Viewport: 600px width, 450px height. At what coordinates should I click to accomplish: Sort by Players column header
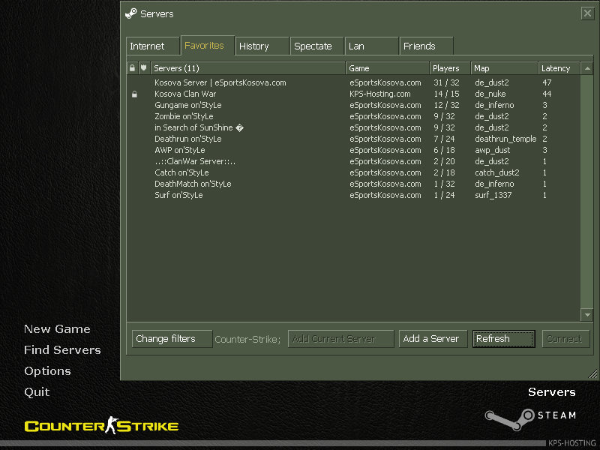[450, 68]
